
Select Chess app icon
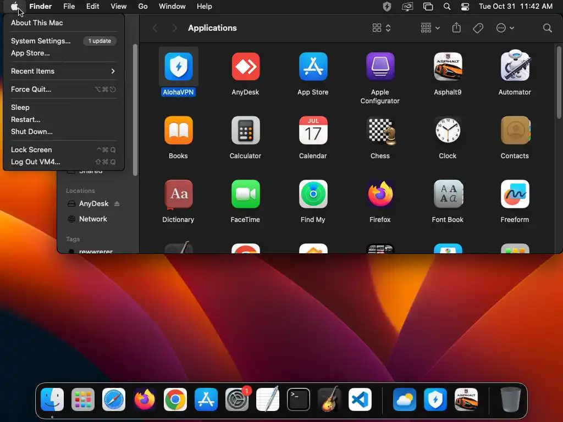(380, 130)
